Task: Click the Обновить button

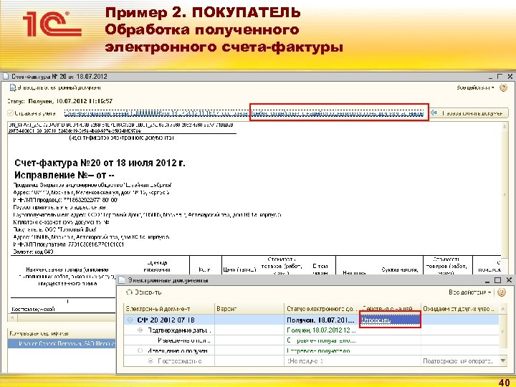Action: tap(144, 292)
